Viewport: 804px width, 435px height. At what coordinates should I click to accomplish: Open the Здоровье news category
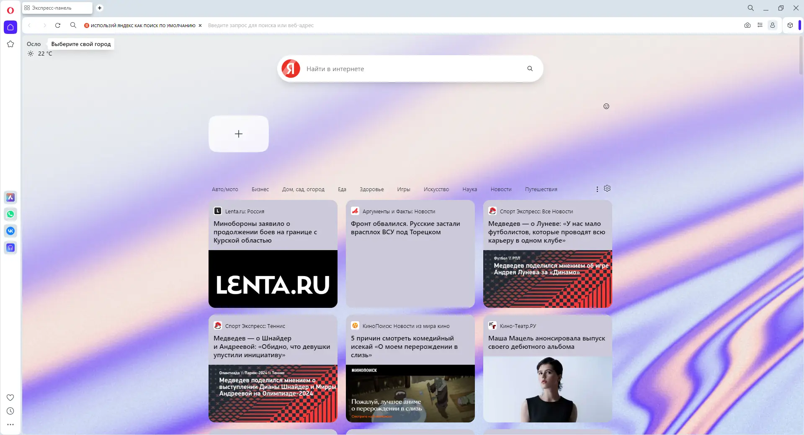pos(372,189)
